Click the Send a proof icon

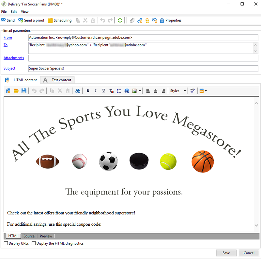point(21,20)
